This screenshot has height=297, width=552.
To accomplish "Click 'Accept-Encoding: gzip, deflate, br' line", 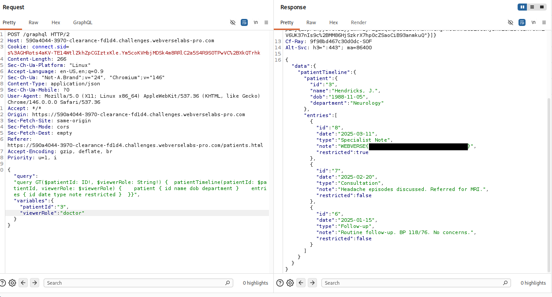I will 60,151.
